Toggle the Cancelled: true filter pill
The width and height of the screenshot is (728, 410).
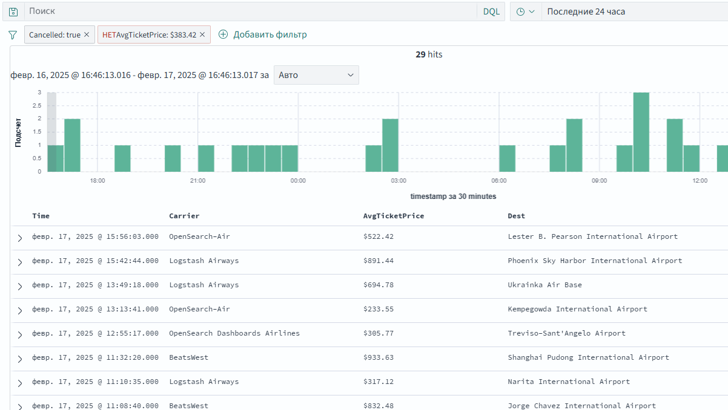[55, 35]
